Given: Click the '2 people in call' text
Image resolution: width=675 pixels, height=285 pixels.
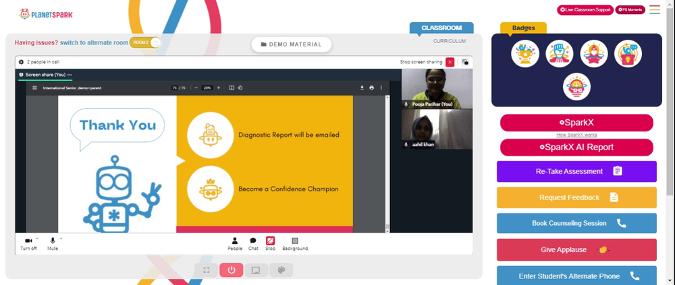Looking at the screenshot, I should click(43, 62).
